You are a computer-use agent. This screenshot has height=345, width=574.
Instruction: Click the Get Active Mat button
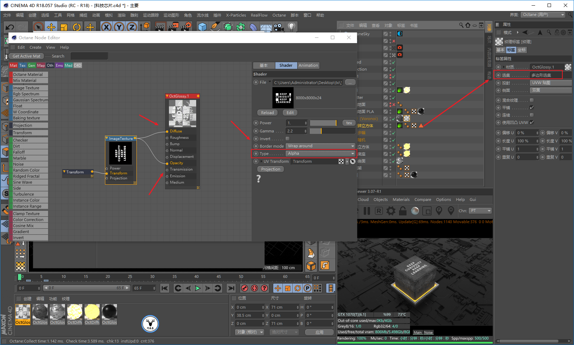[27, 56]
